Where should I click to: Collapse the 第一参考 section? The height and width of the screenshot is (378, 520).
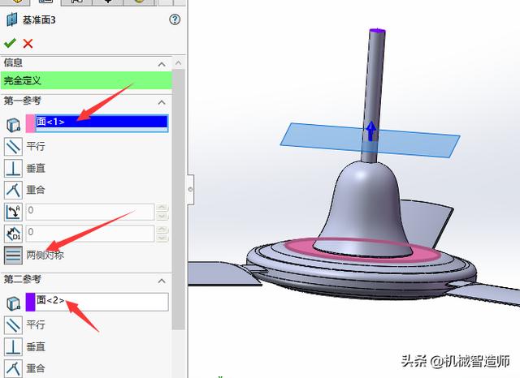coord(162,102)
